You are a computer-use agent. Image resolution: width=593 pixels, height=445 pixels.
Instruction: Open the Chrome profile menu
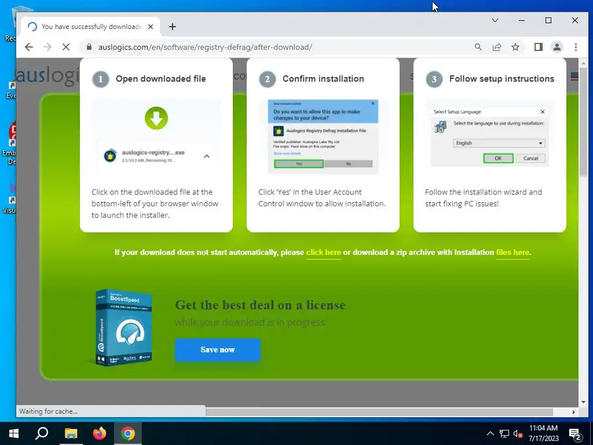click(557, 47)
